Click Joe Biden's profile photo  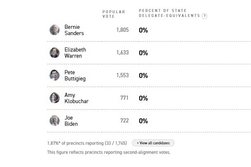(x=54, y=121)
